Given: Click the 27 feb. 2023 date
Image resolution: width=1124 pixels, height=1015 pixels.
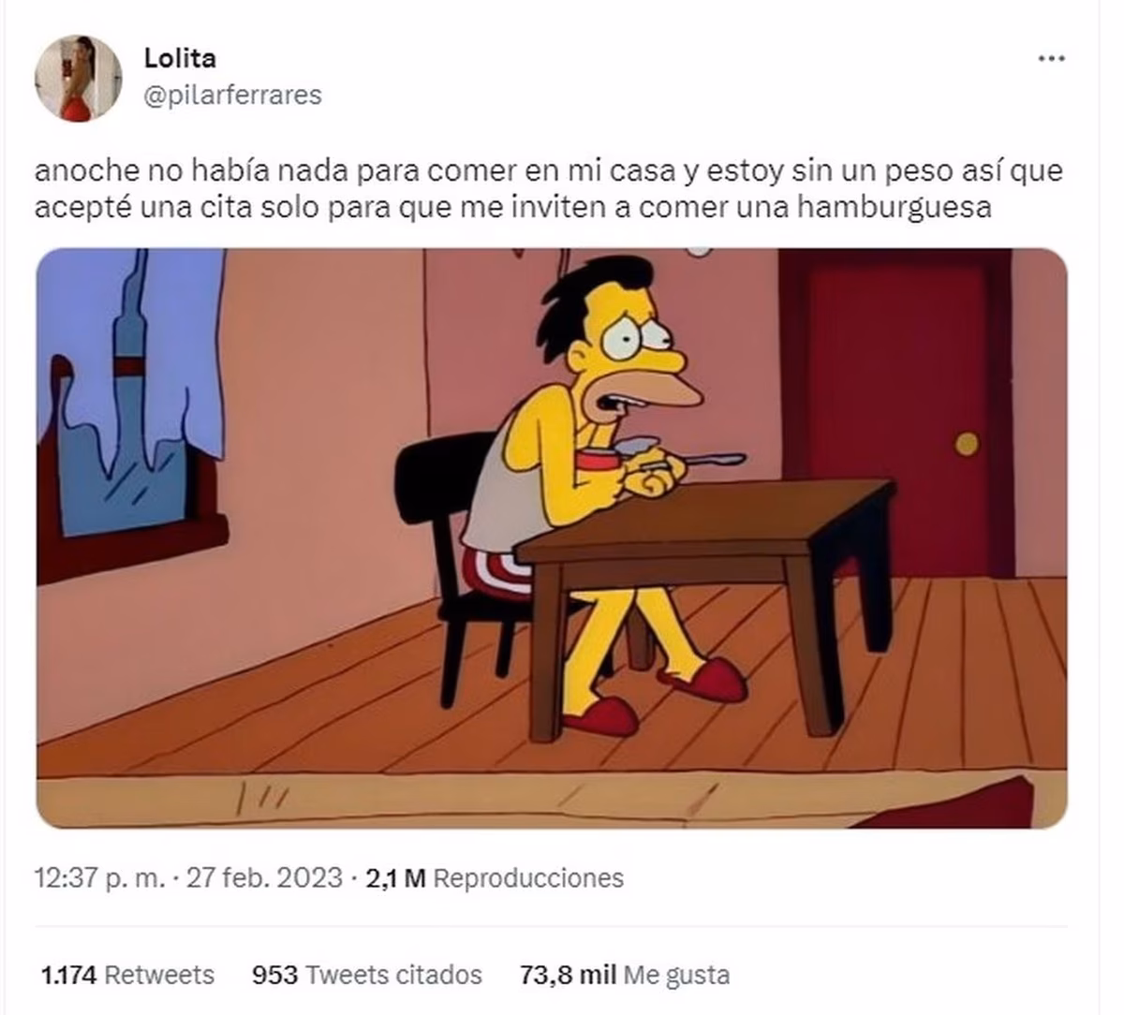Looking at the screenshot, I should point(265,878).
